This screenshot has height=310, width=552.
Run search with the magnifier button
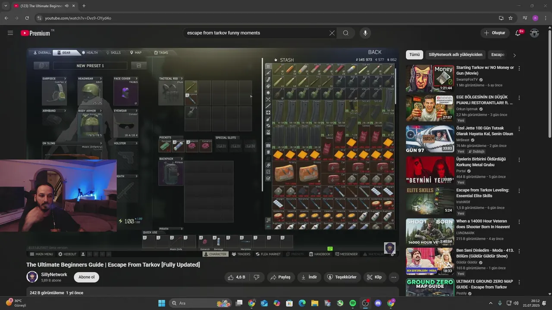click(346, 33)
